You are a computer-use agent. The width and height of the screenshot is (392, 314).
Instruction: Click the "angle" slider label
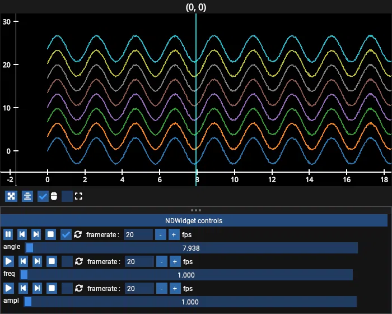(x=12, y=247)
